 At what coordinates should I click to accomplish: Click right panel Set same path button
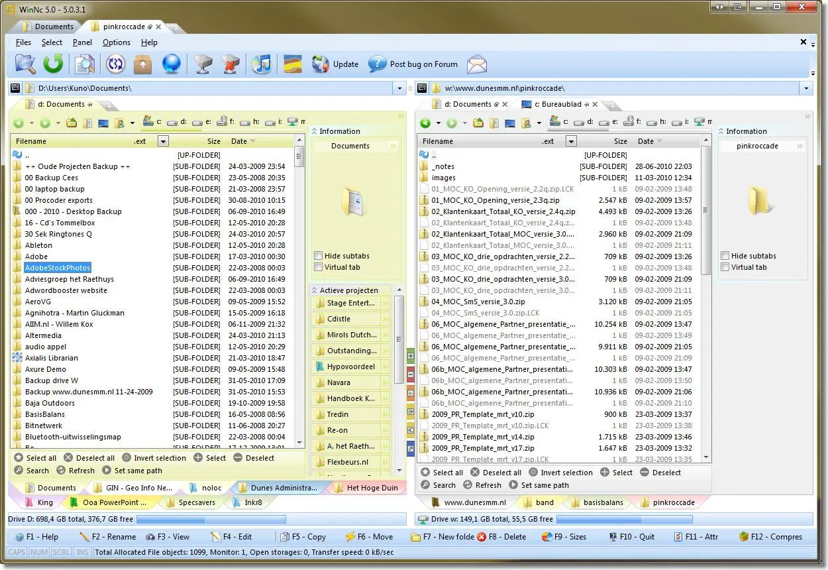click(539, 485)
